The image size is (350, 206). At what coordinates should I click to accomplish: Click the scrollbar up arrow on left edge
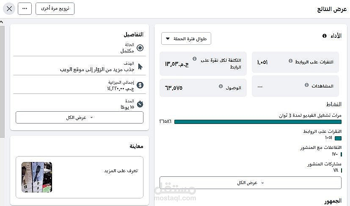pos(2,22)
